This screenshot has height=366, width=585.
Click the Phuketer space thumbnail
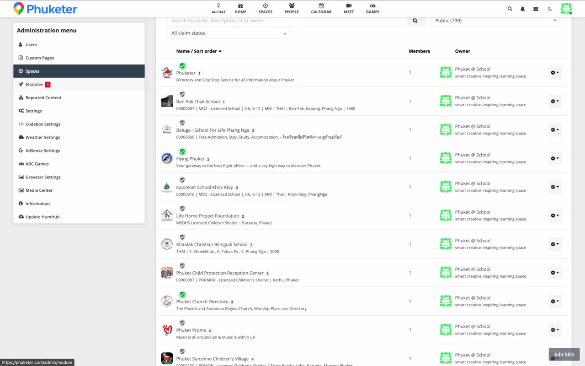[x=167, y=72]
